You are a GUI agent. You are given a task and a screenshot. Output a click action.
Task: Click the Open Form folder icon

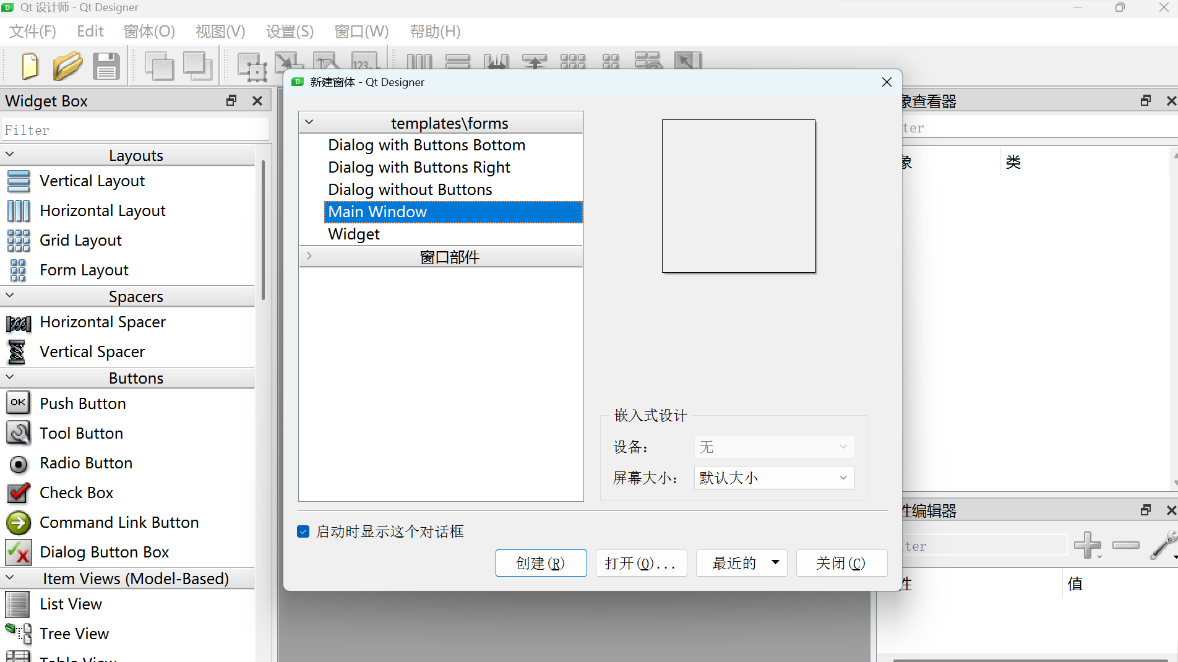click(67, 66)
